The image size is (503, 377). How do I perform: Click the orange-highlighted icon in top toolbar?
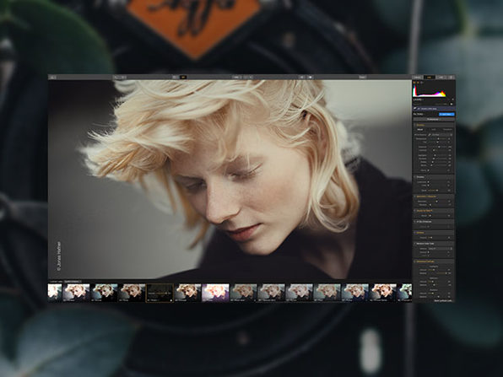(183, 78)
